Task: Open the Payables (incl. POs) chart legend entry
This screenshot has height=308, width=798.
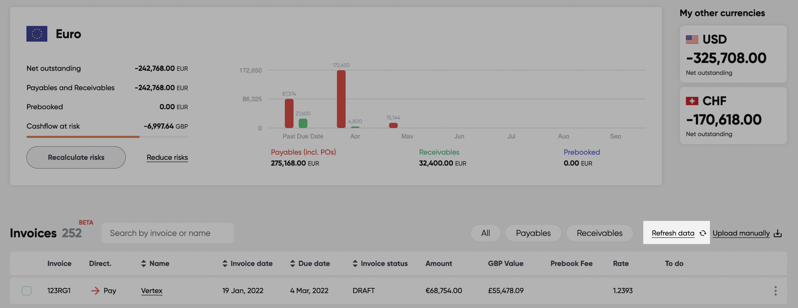Action: [x=303, y=152]
